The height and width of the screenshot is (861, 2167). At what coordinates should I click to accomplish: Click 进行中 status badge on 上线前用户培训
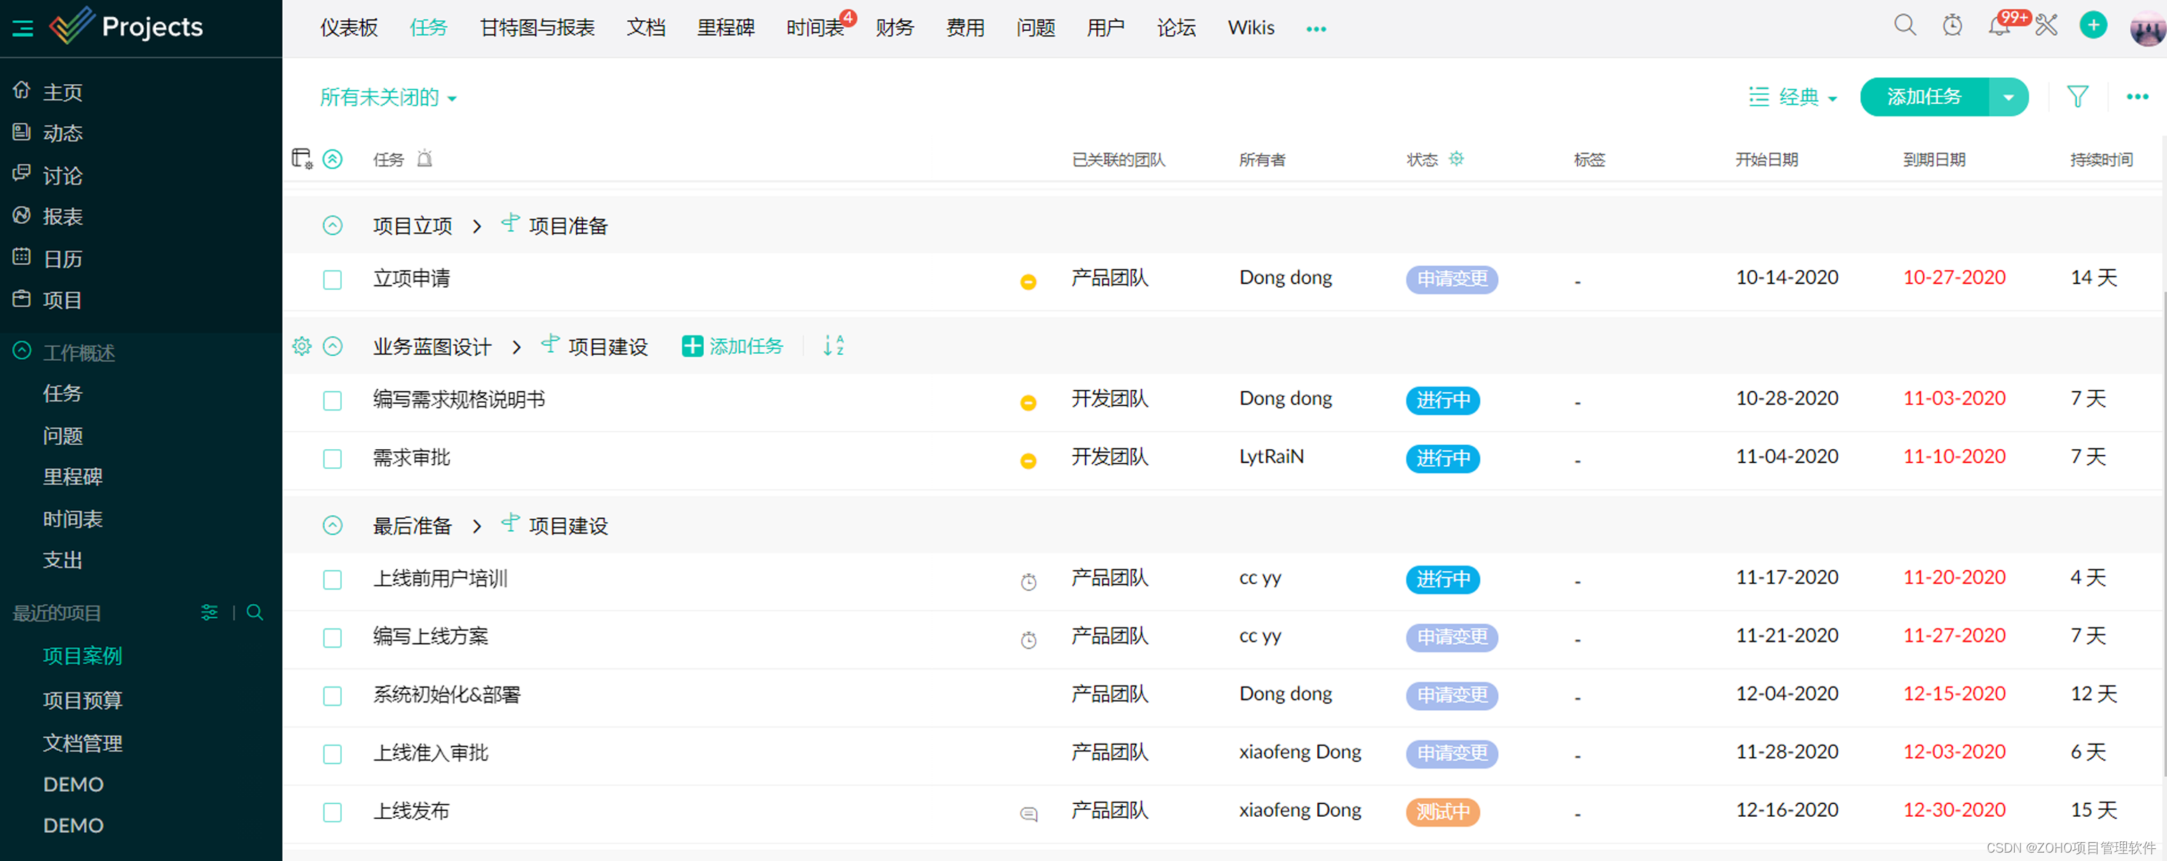click(x=1442, y=580)
